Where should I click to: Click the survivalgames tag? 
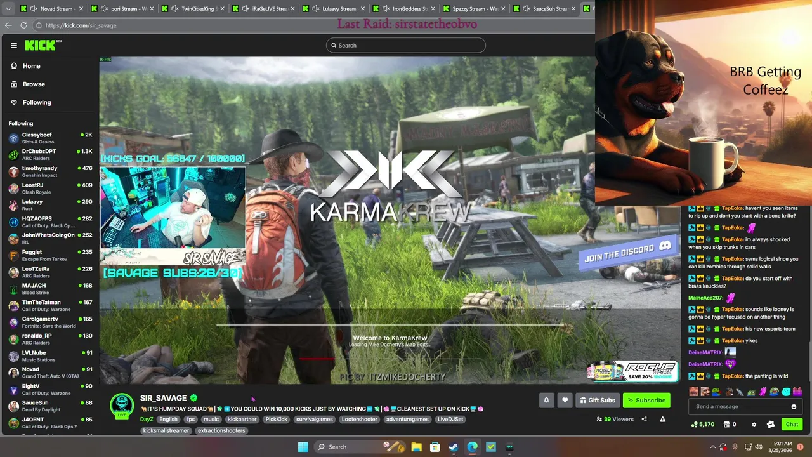(314, 419)
